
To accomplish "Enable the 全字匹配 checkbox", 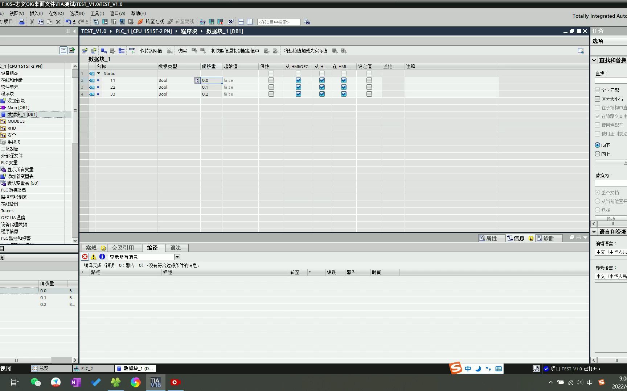I will pyautogui.click(x=597, y=90).
